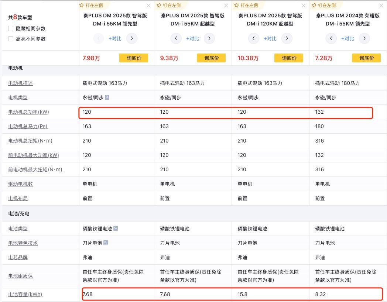This screenshot has height=302, width=387.
Task: Move 2025款 55KM 领先型 column right
Action: pyautogui.click(x=132, y=38)
